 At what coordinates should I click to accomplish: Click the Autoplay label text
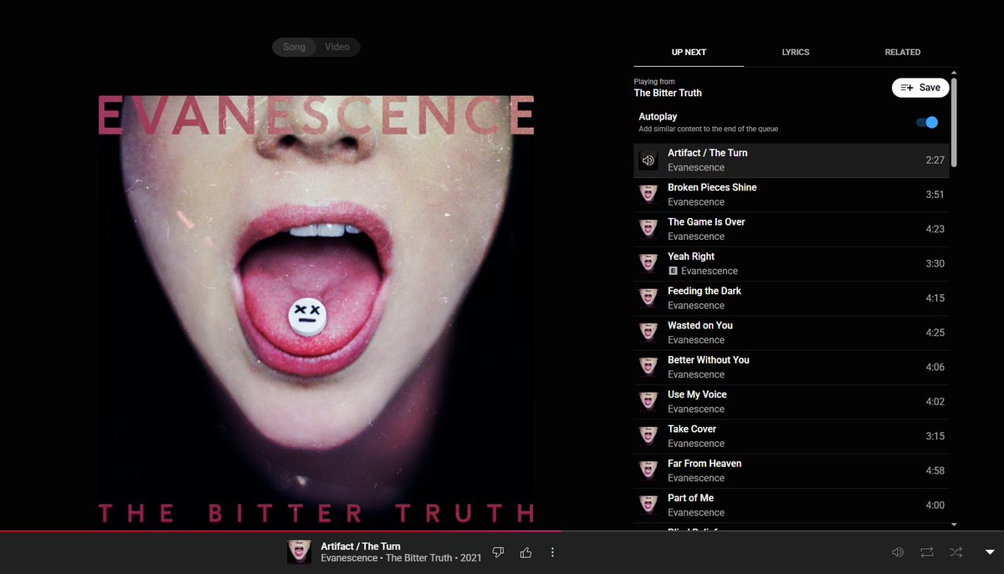[x=658, y=117]
